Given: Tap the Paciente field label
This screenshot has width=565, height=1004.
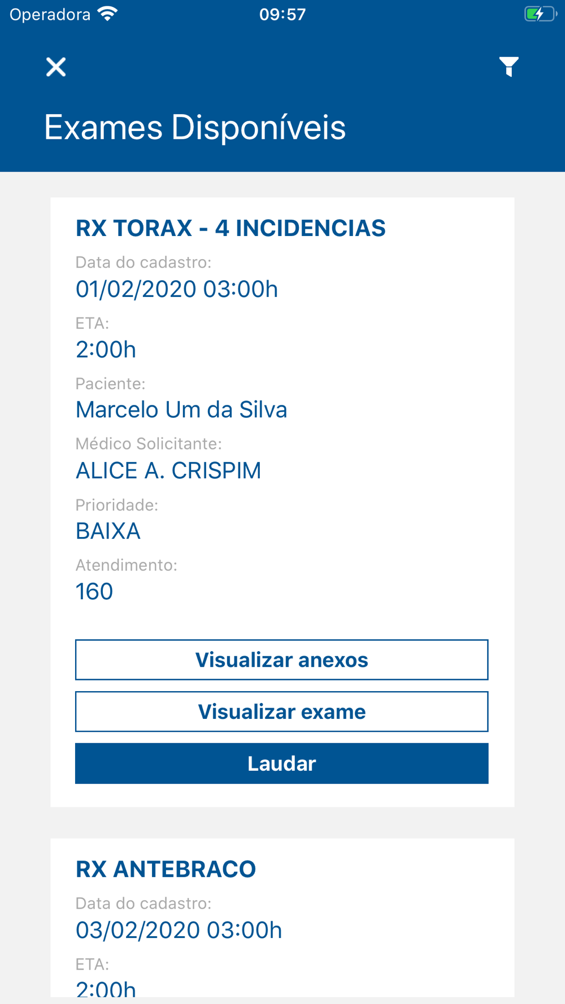Looking at the screenshot, I should click(110, 383).
